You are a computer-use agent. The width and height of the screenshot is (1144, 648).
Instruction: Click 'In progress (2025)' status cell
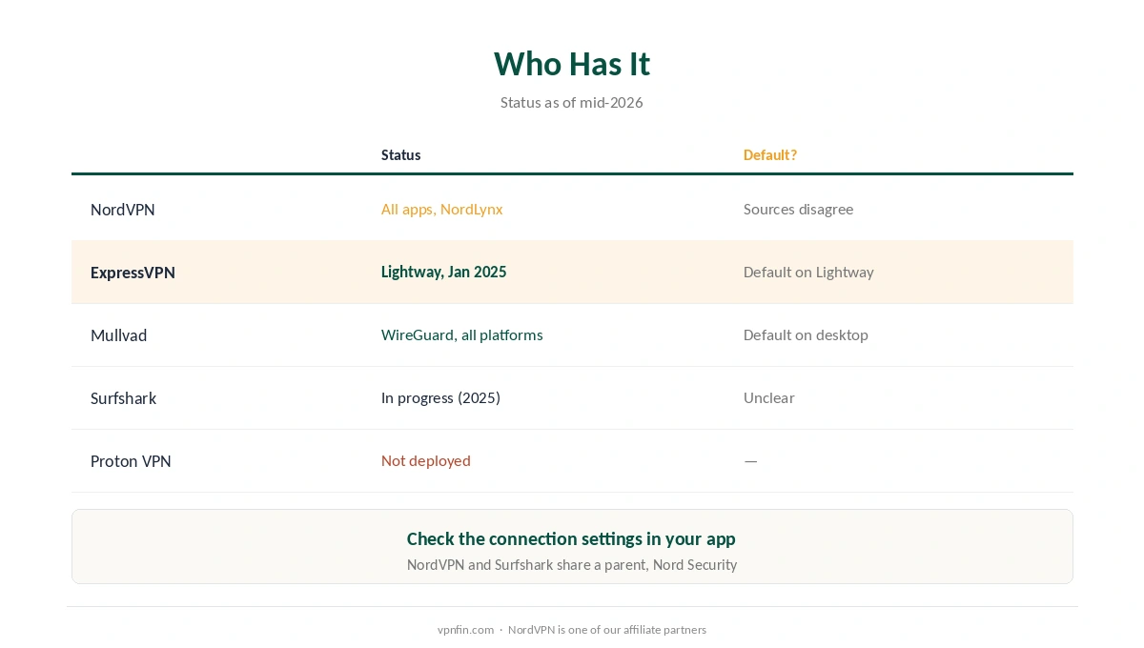tap(440, 397)
